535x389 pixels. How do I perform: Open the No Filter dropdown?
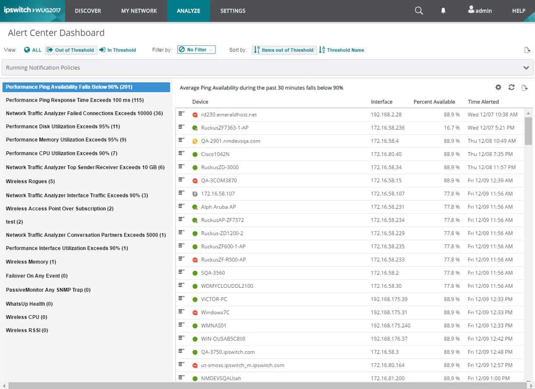196,50
